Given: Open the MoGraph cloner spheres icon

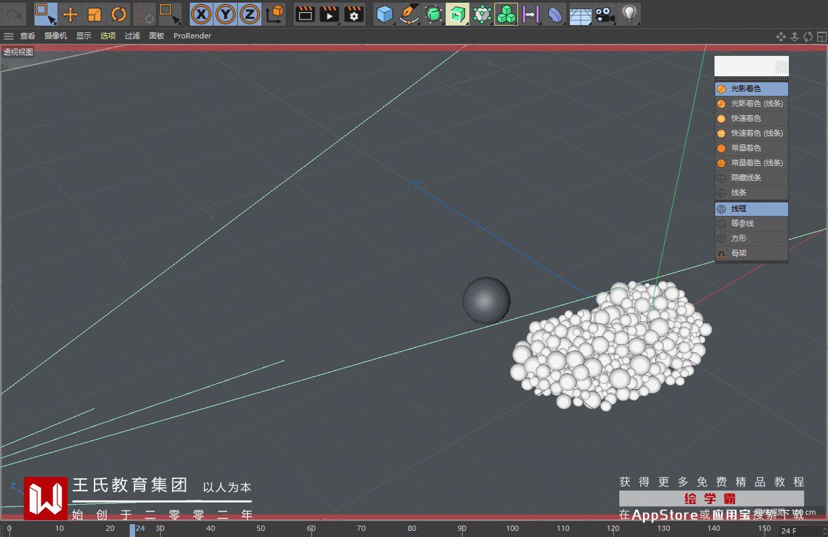Looking at the screenshot, I should [x=482, y=14].
